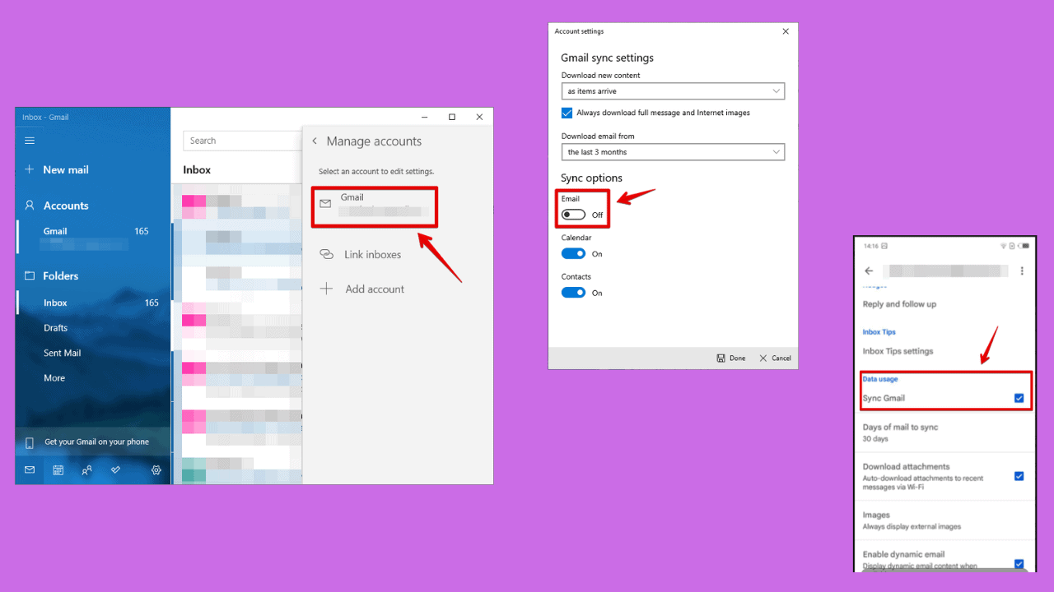
Task: Click the Mail Search field
Action: coord(243,141)
